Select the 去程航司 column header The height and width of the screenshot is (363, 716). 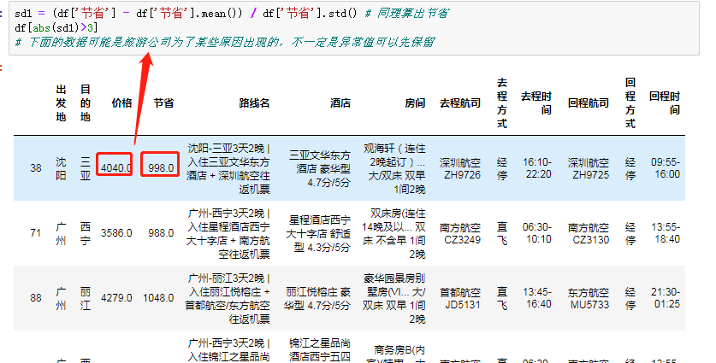tap(460, 103)
